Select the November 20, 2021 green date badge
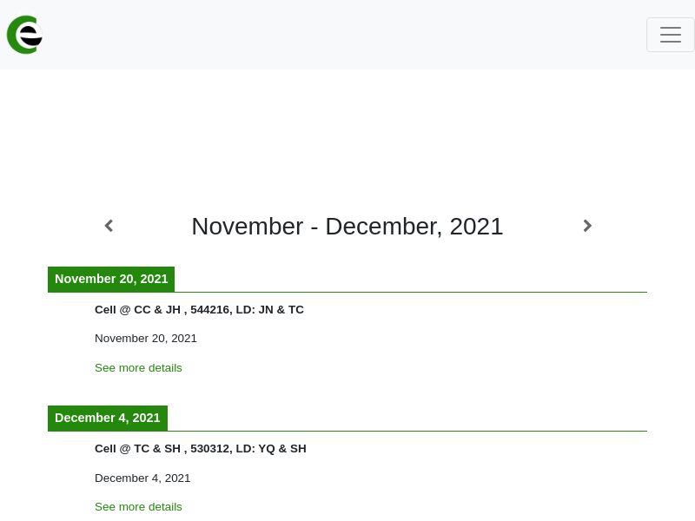 (x=111, y=279)
